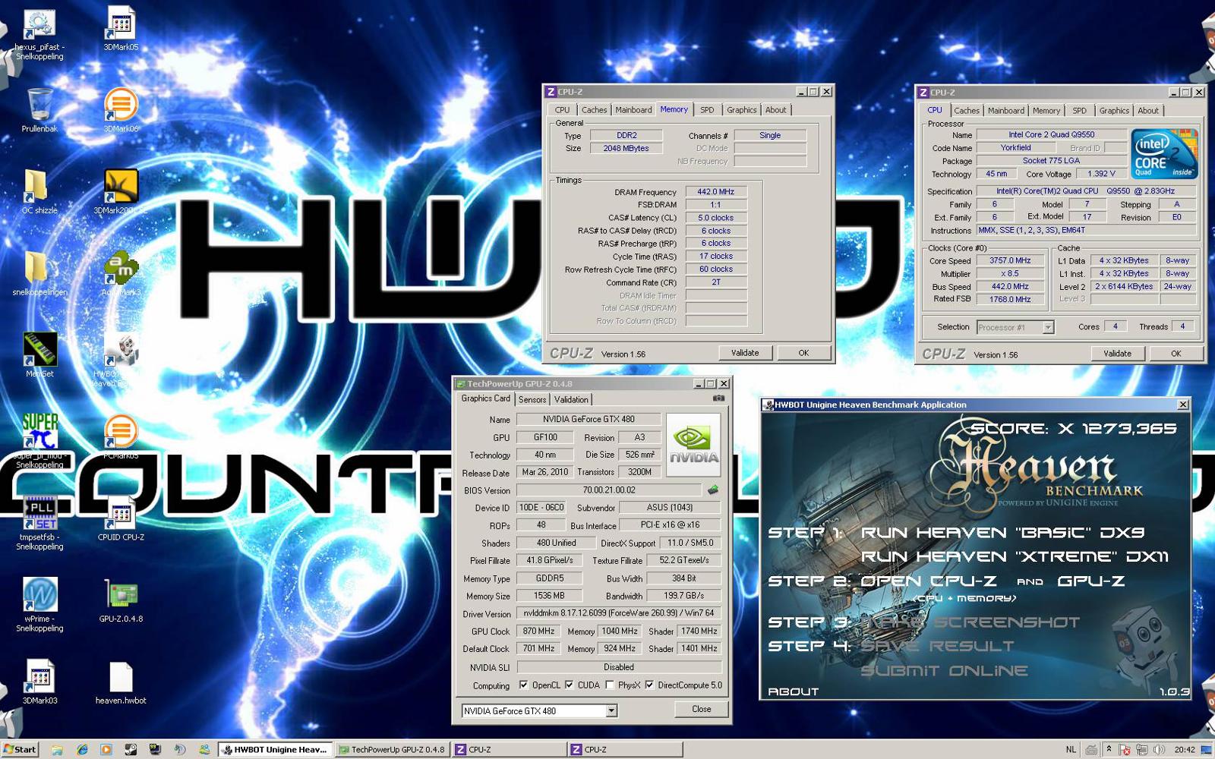This screenshot has height=759, width=1215.
Task: Switch to the Sensors tab in GPU-Z
Action: coord(532,399)
